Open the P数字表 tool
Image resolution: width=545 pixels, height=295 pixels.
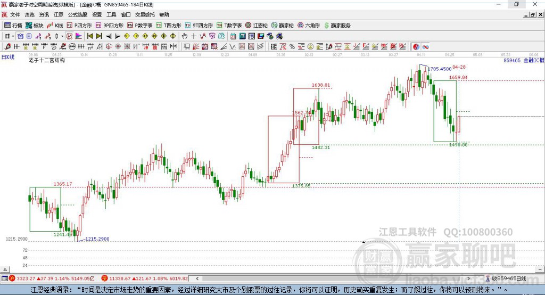click(140, 26)
